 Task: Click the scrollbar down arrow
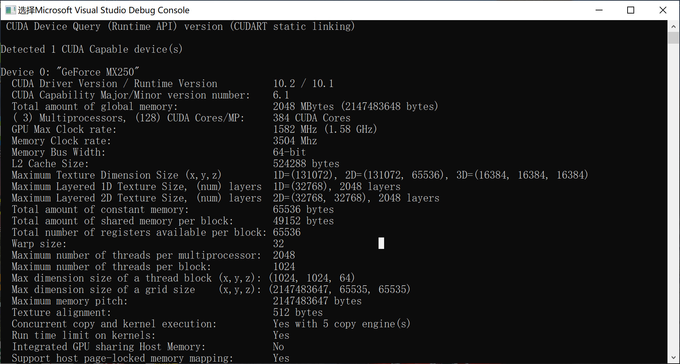673,357
